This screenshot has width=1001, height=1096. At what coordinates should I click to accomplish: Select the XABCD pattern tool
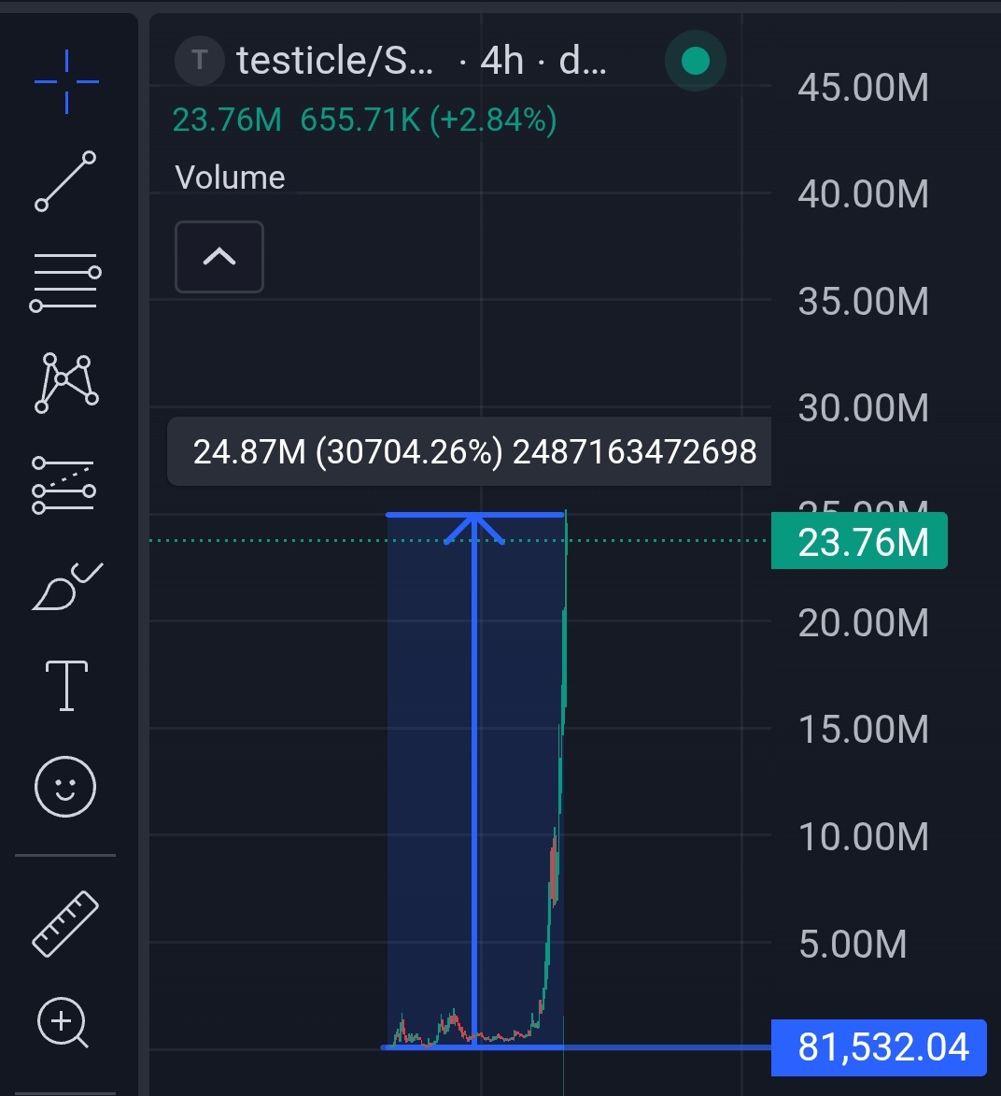click(66, 383)
